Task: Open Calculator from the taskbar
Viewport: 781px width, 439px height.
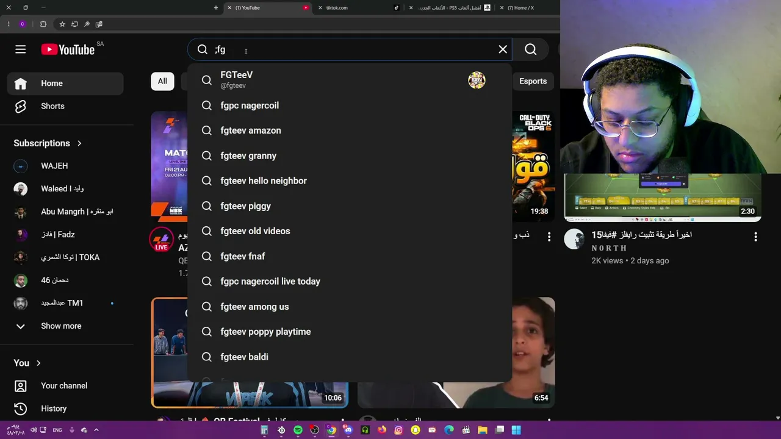Action: coord(264,430)
